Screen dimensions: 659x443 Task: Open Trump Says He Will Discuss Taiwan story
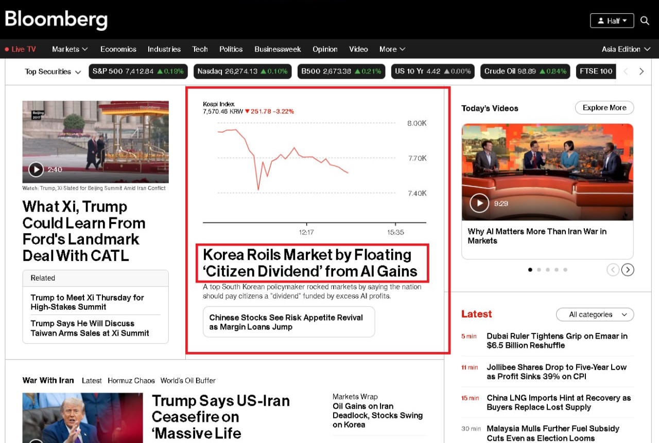90,328
